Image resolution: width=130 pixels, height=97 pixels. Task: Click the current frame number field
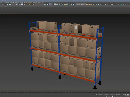coord(127,96)
